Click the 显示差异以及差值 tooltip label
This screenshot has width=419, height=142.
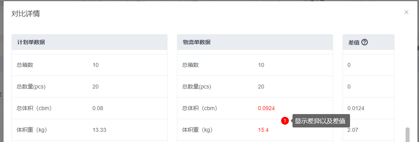(x=321, y=121)
